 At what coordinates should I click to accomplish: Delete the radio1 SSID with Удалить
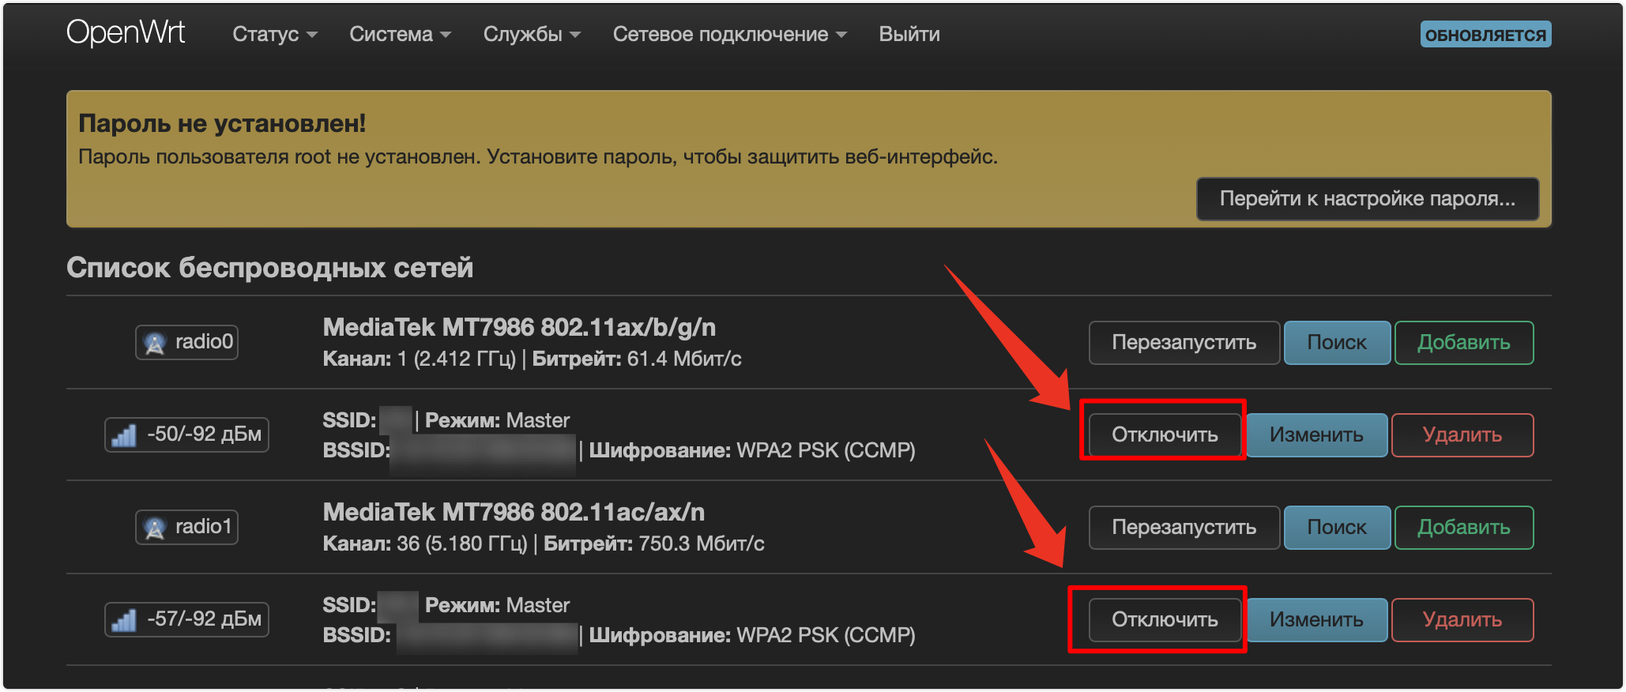click(1462, 619)
